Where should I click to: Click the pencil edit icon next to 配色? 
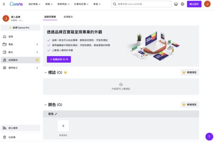point(56,114)
